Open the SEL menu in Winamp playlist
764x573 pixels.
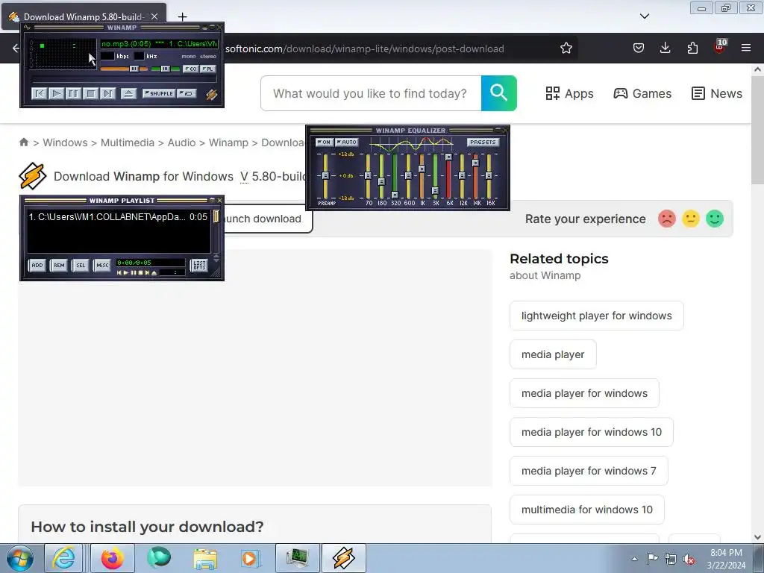81,265
